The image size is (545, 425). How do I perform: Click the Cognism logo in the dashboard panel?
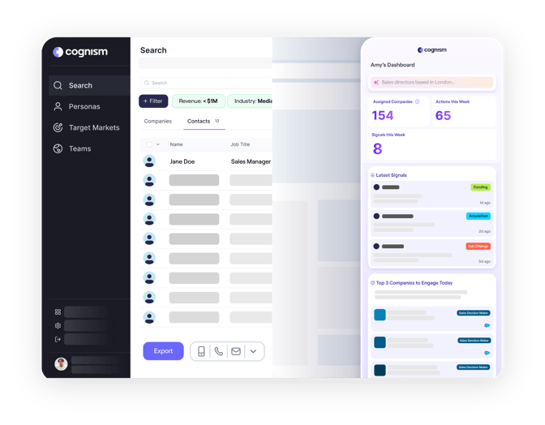pos(432,49)
